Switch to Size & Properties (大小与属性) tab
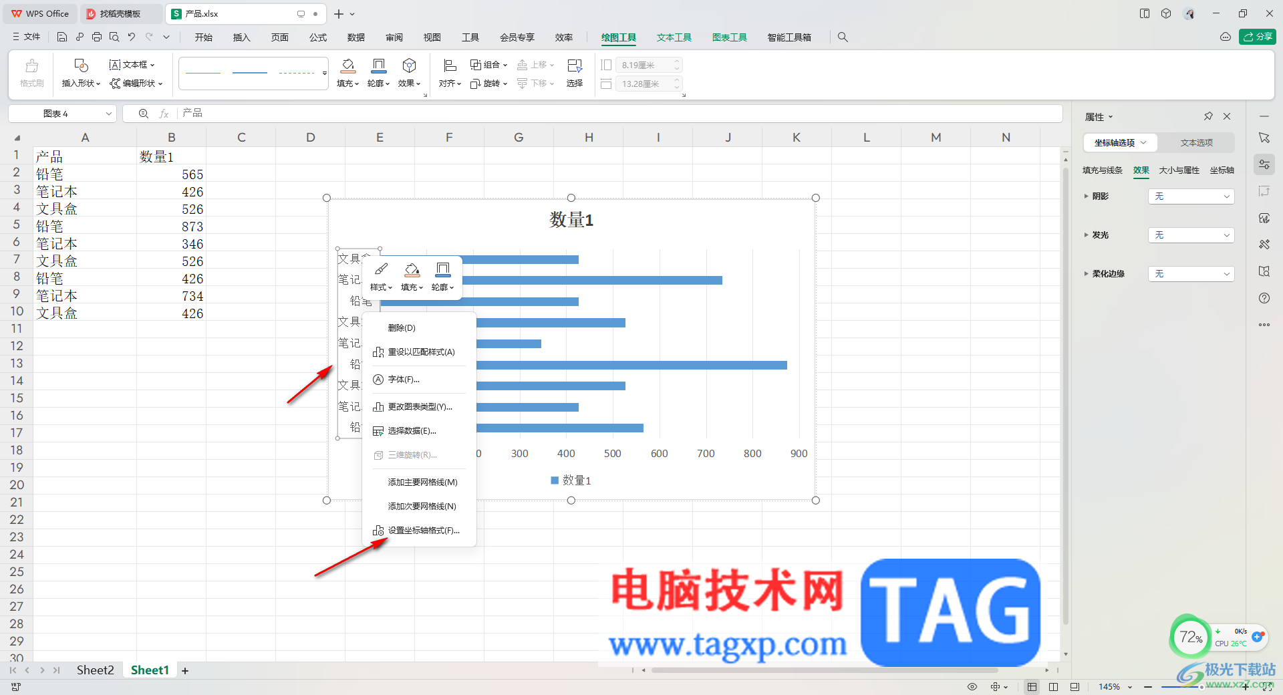Viewport: 1283px width, 695px height. [1179, 170]
